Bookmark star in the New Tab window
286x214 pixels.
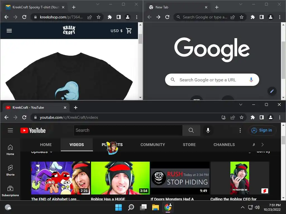tap(242, 17)
